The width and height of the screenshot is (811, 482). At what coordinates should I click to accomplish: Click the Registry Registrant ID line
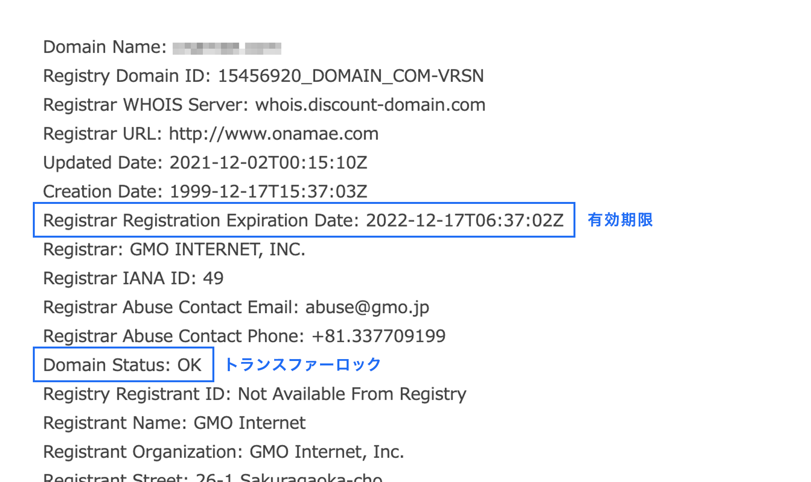click(x=255, y=394)
